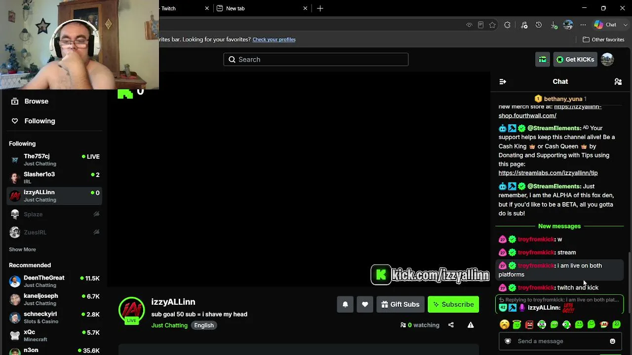Click the Gift Subs button
The image size is (632, 355).
click(x=400, y=305)
